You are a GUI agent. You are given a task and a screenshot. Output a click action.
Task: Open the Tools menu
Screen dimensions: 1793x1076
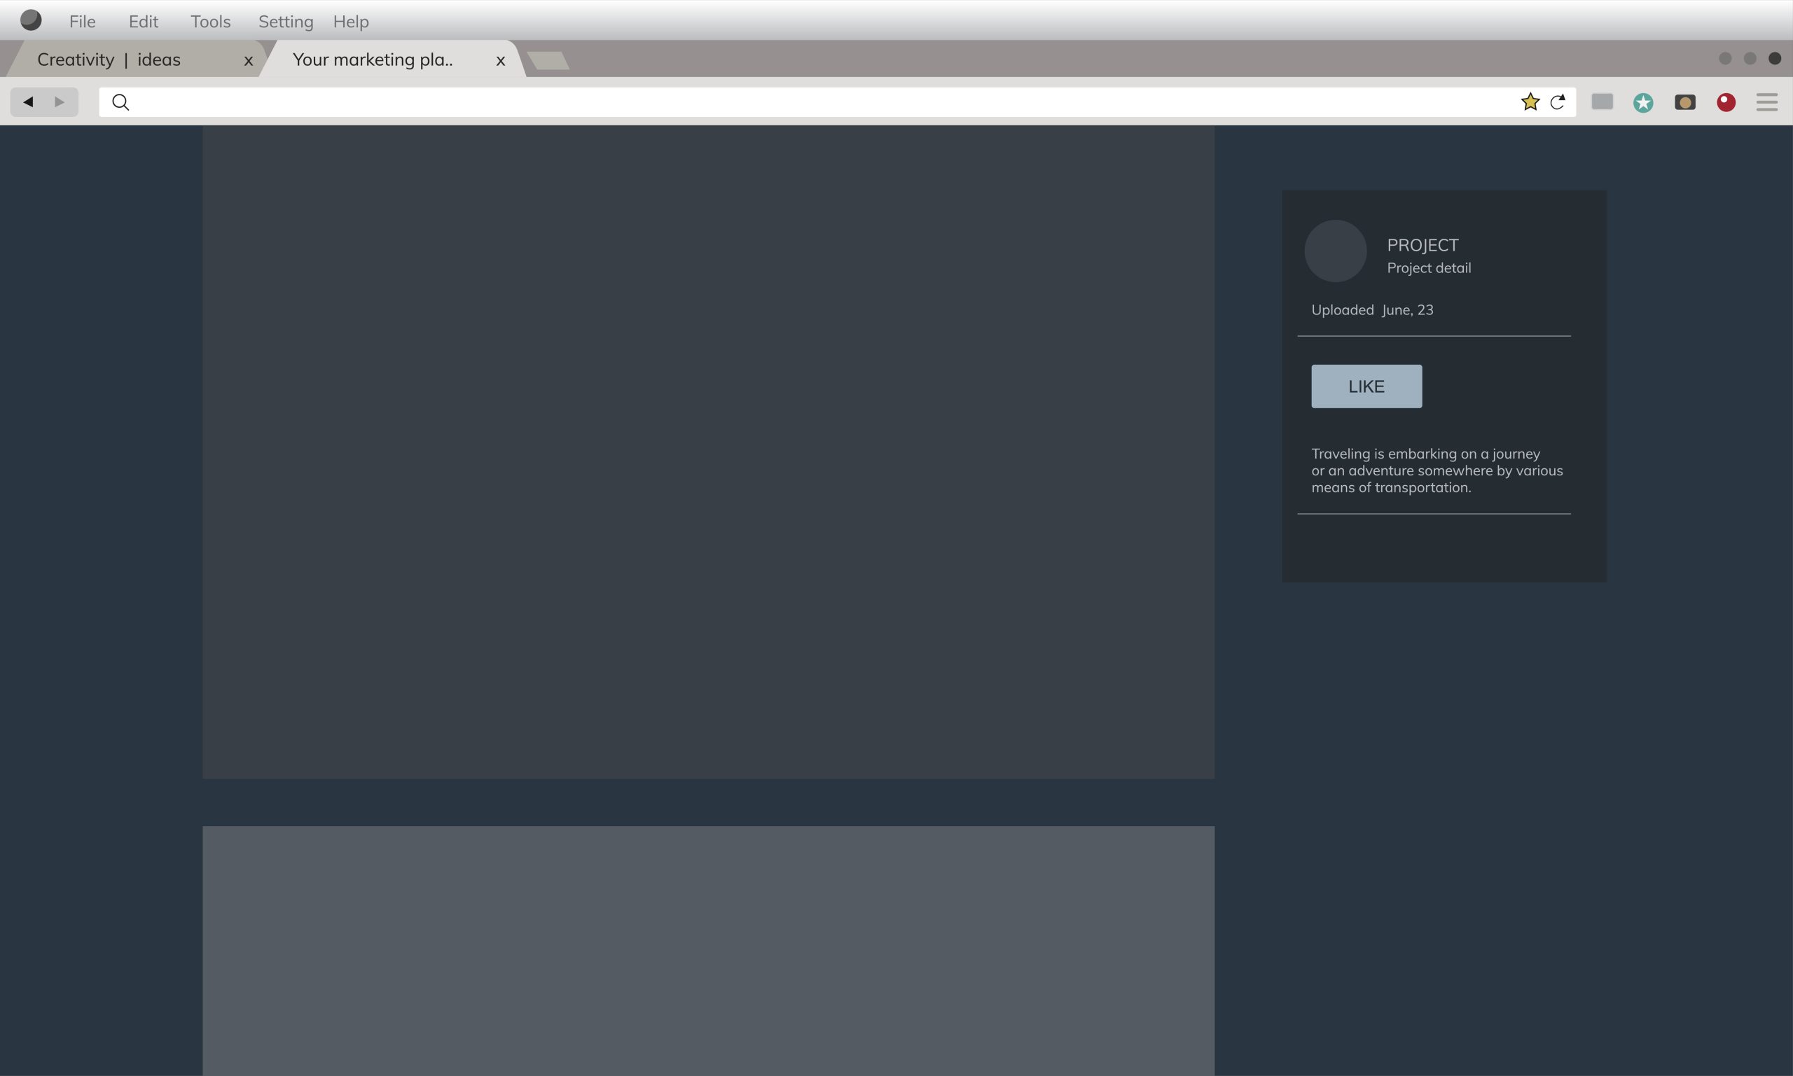point(210,22)
